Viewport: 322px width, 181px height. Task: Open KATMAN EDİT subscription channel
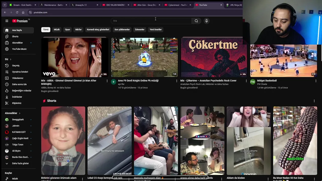click(x=19, y=132)
